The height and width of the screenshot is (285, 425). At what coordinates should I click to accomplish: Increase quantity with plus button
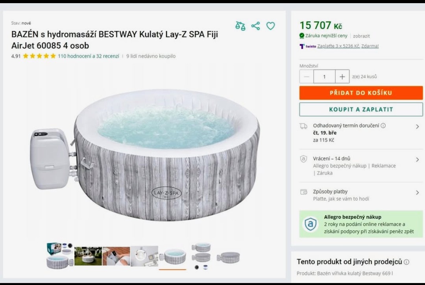point(342,76)
